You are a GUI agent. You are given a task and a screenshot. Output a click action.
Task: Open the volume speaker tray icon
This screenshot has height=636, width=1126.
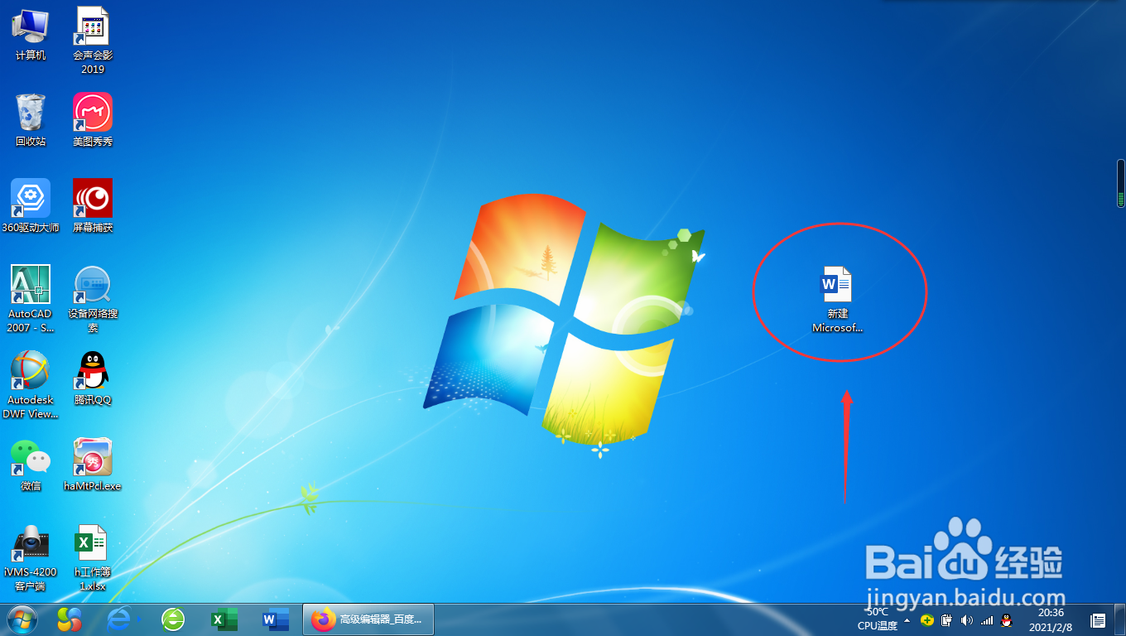tap(966, 619)
